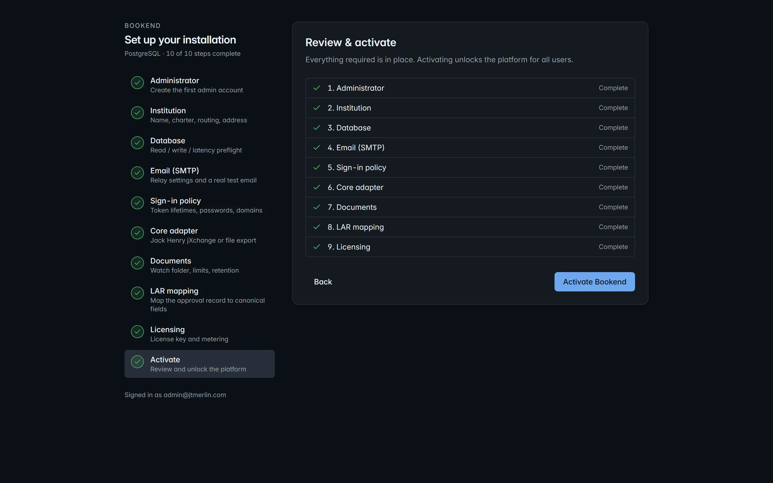Click Complete status on the Administrator row
Viewport: 773px width, 483px height.
click(x=613, y=88)
